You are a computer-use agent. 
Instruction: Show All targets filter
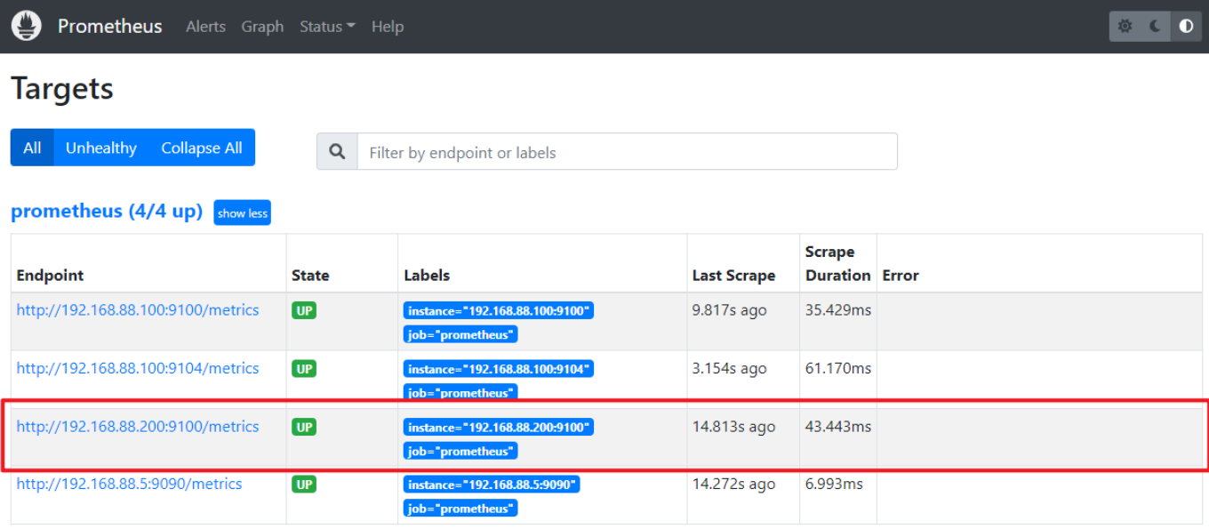32,148
